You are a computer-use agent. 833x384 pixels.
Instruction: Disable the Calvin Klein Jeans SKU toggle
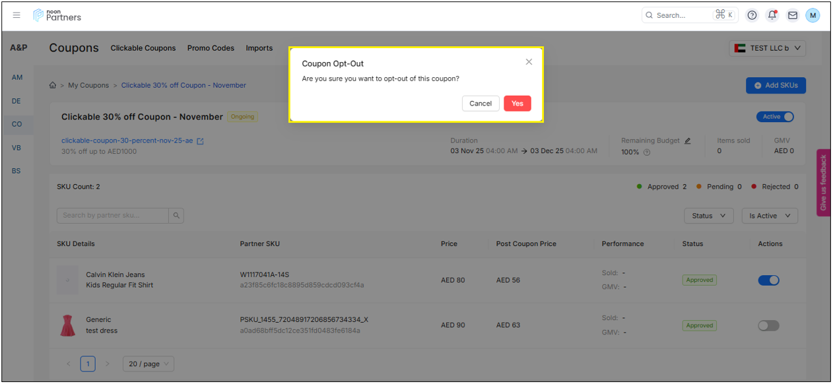pos(768,280)
